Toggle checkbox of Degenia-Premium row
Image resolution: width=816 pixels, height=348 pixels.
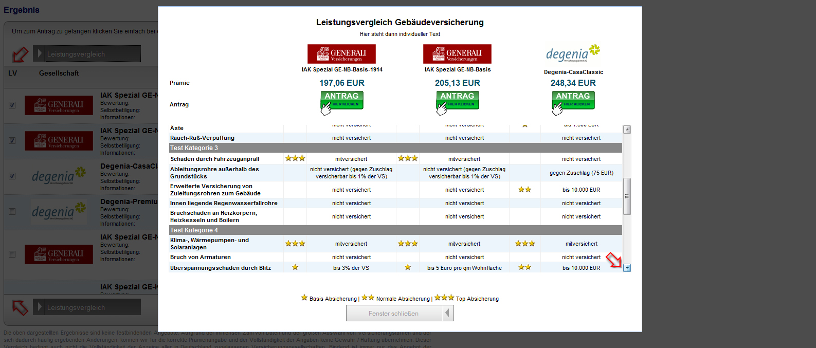point(12,211)
